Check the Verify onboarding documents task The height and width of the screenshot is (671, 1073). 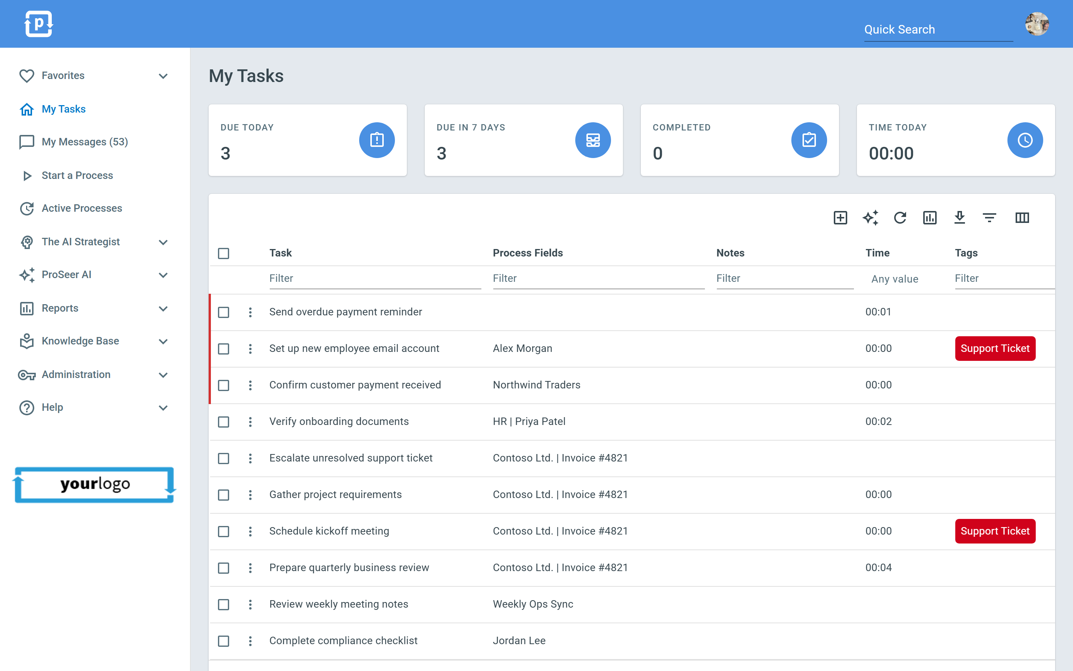224,422
